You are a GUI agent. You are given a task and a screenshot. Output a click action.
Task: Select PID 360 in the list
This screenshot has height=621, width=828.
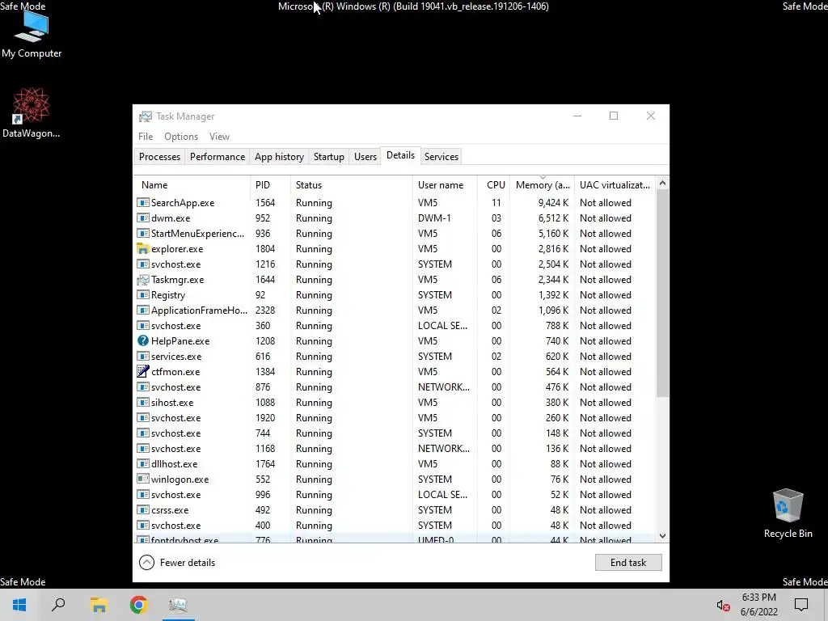coord(263,326)
